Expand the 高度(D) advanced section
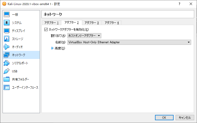Screen dimensions: 197x123 click(x=52, y=48)
